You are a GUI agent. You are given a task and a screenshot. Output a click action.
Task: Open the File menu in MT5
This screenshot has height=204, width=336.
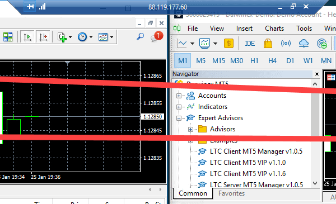(x=193, y=29)
